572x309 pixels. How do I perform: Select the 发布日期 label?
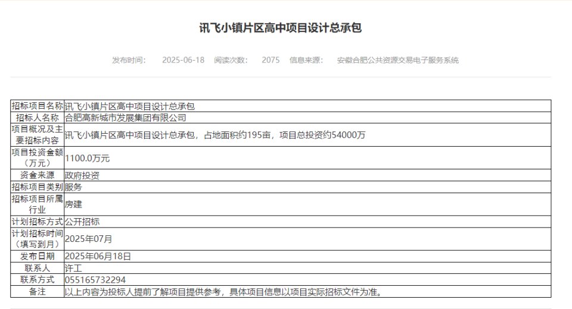coord(37,256)
